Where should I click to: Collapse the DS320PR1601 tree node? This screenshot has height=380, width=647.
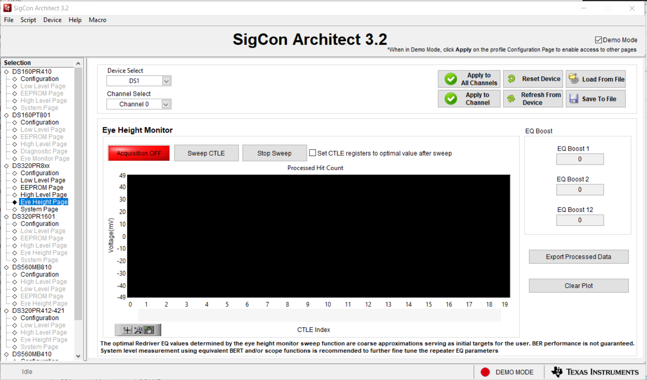7,216
